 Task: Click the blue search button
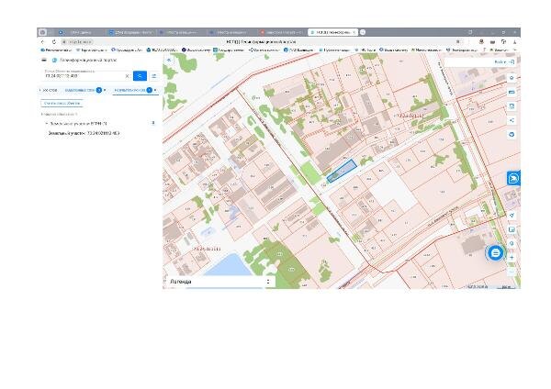(140, 76)
